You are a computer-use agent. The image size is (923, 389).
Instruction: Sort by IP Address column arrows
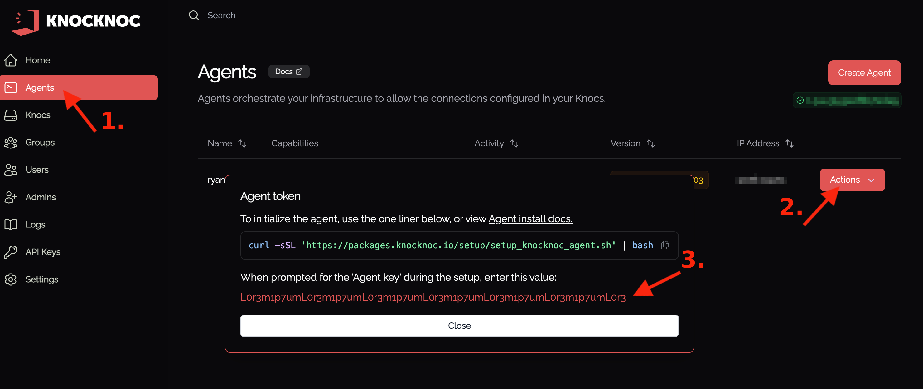click(x=789, y=143)
